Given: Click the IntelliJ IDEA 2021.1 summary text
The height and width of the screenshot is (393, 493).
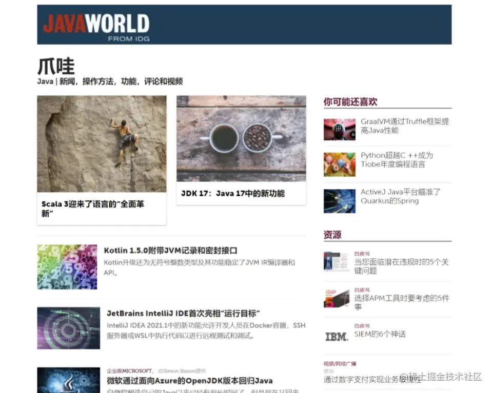Looking at the screenshot, I should pos(206,330).
